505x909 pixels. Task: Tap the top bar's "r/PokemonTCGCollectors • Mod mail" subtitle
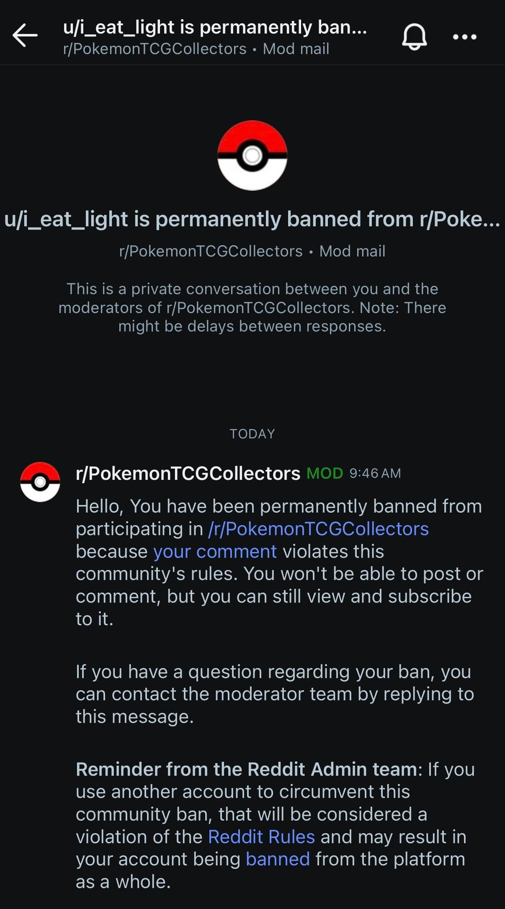196,49
